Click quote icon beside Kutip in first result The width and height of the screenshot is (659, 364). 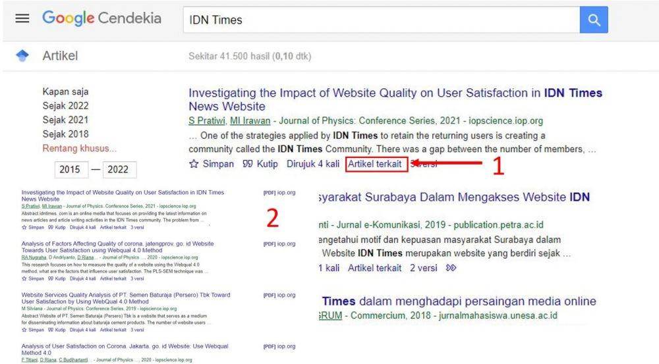pyautogui.click(x=248, y=164)
